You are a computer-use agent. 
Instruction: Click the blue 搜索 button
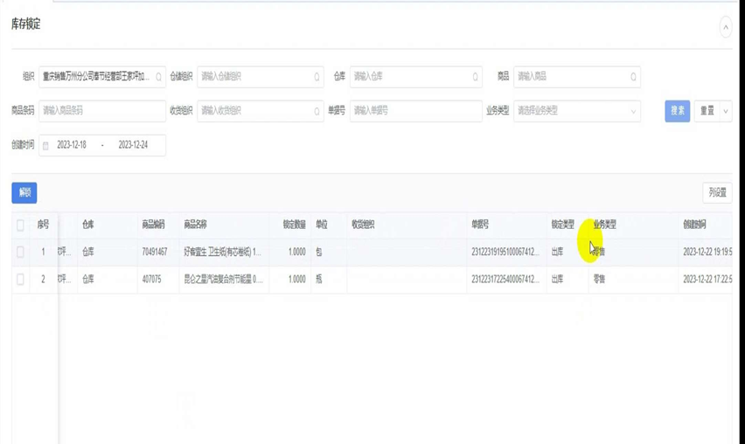click(x=677, y=111)
